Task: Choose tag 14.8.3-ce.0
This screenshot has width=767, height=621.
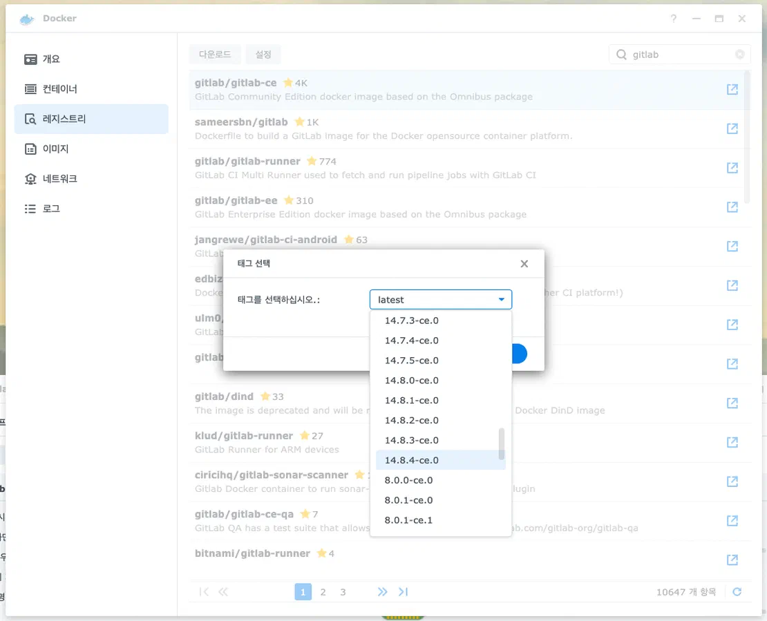Action: point(440,440)
